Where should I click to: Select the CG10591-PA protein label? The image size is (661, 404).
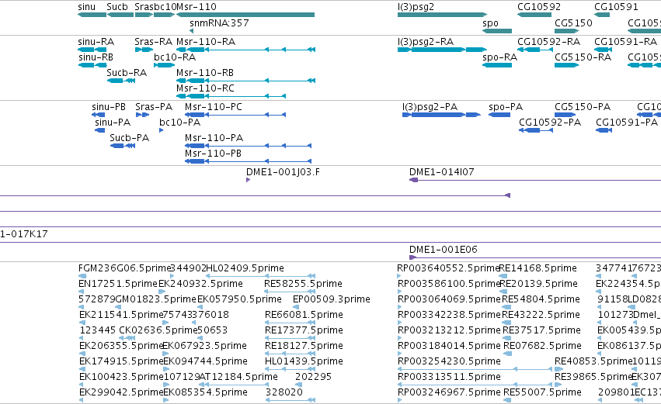click(627, 123)
